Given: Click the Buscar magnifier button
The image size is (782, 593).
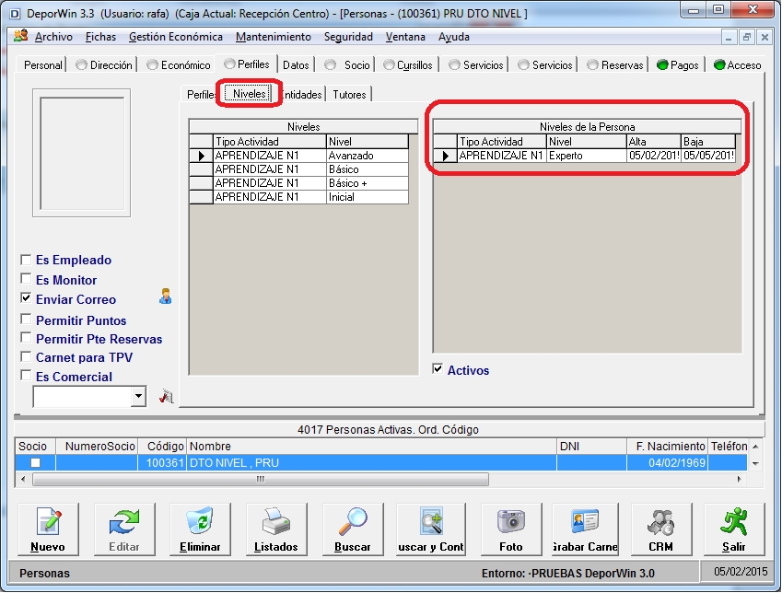Looking at the screenshot, I should tap(353, 529).
